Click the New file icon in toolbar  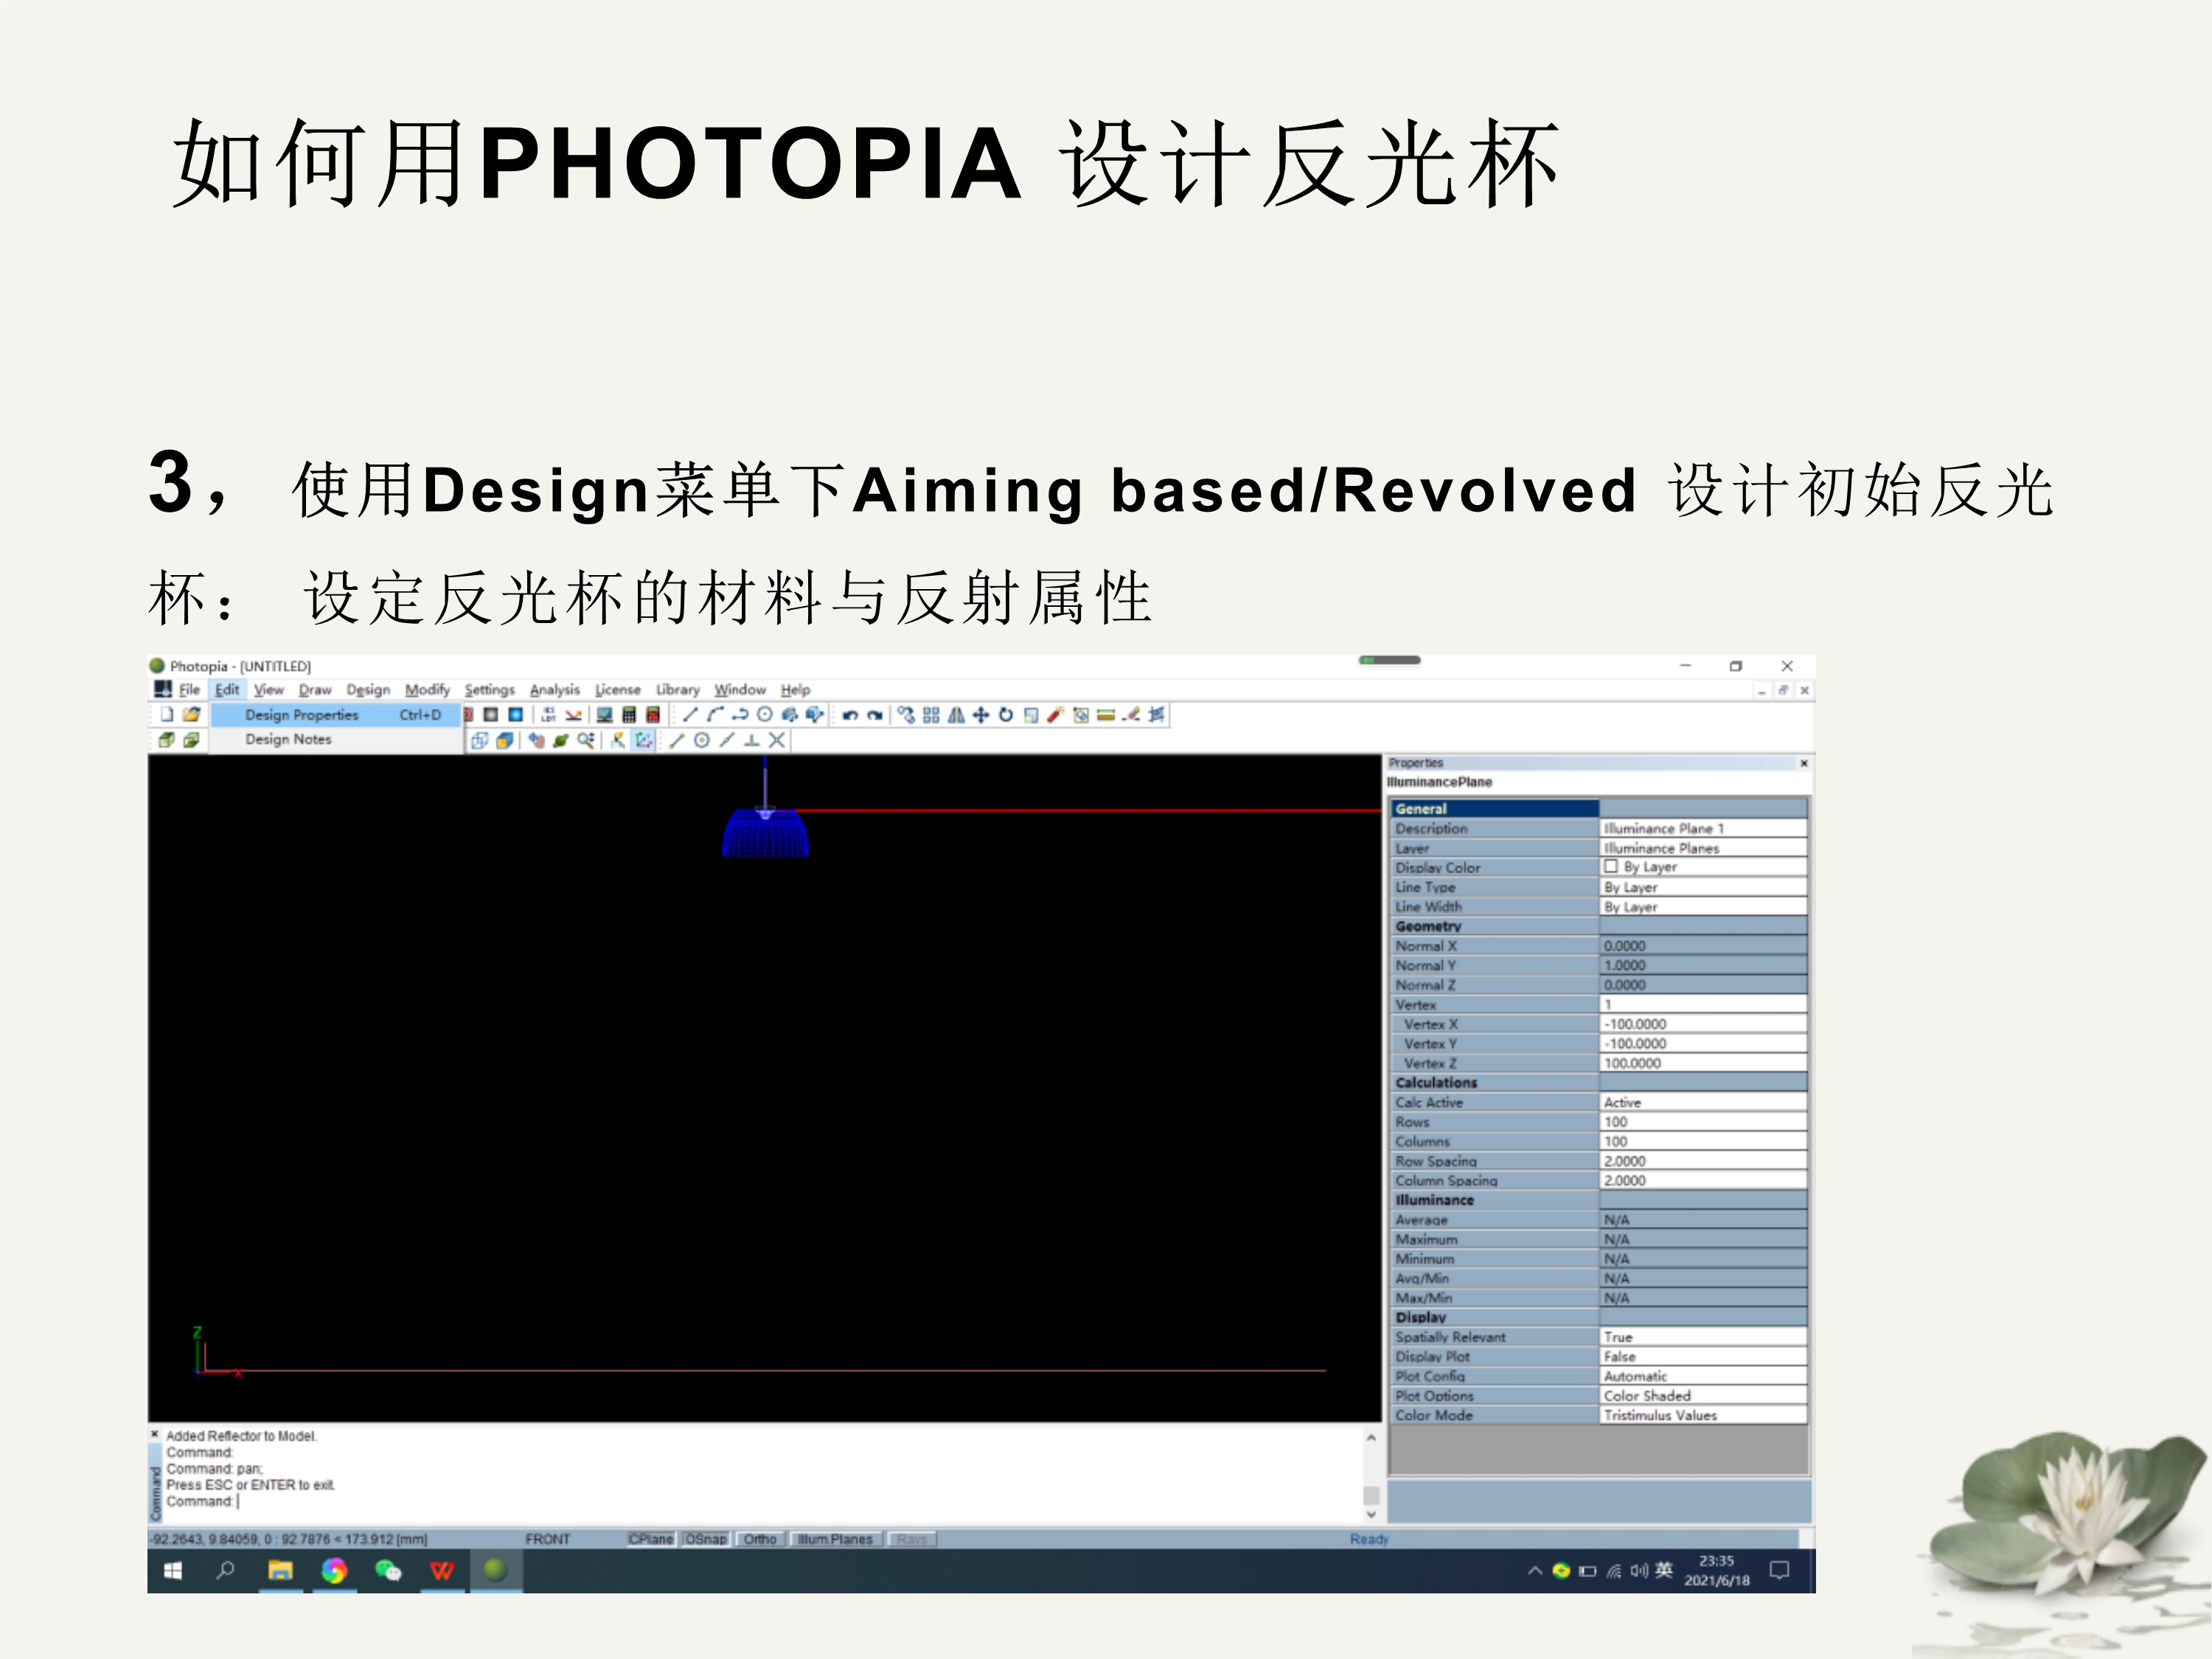pos(167,714)
